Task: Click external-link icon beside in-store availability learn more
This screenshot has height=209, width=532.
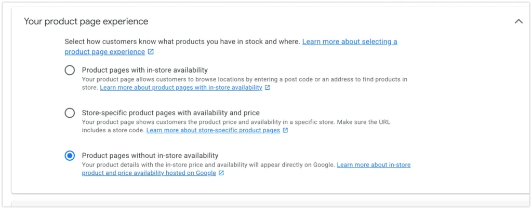Action: click(x=268, y=88)
